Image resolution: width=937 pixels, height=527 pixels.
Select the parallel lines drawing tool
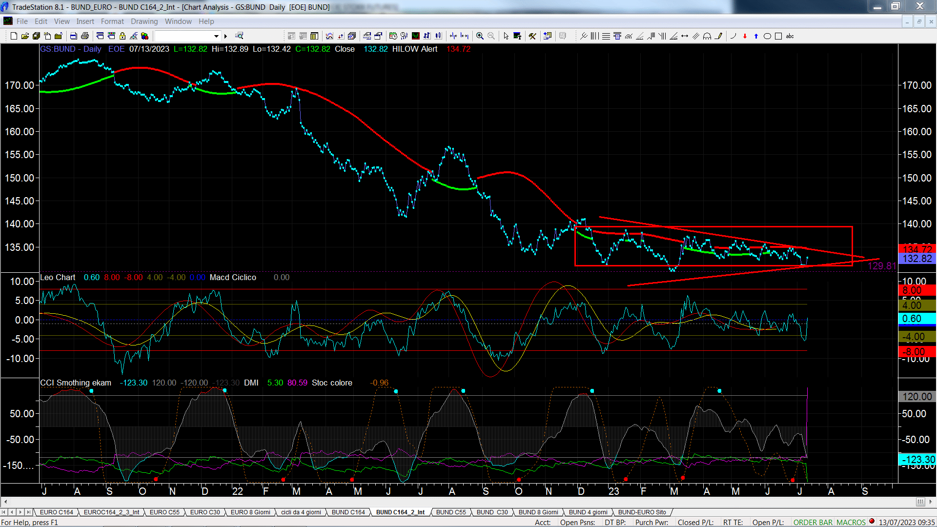point(696,36)
